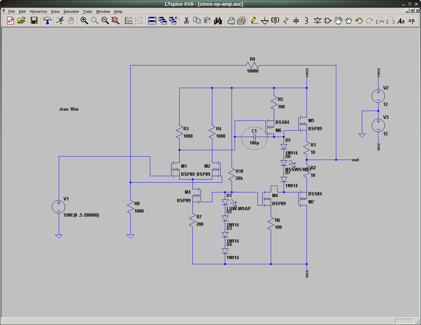Select the Label Net tool
The height and width of the screenshot is (325, 421).
275,21
